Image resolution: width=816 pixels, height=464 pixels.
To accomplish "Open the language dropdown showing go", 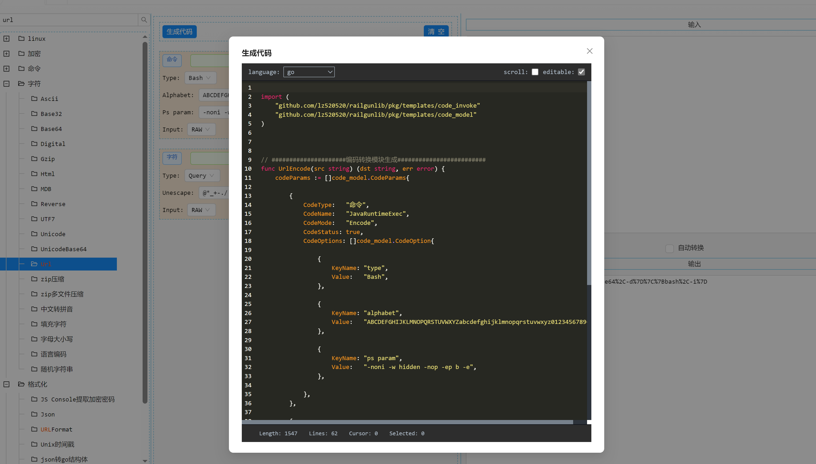I will [x=309, y=72].
